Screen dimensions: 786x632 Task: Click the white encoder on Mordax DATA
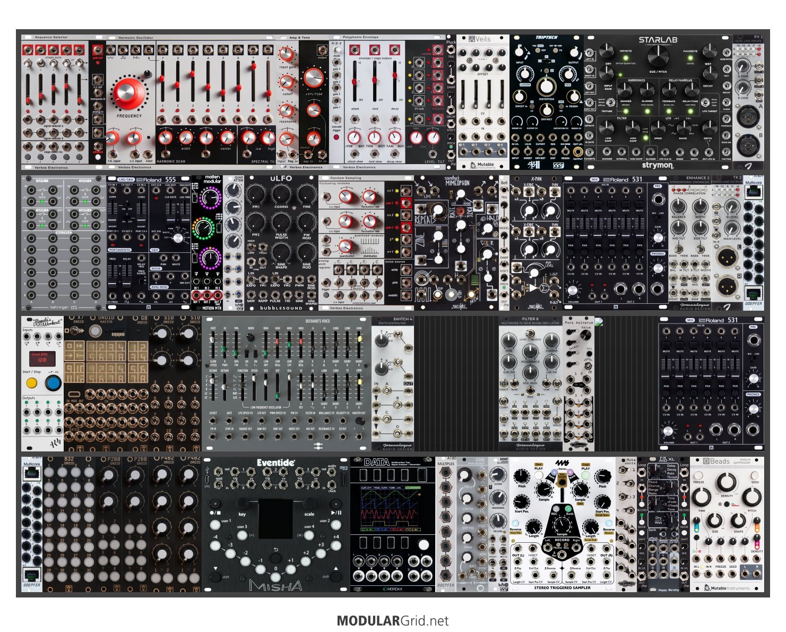tap(423, 545)
